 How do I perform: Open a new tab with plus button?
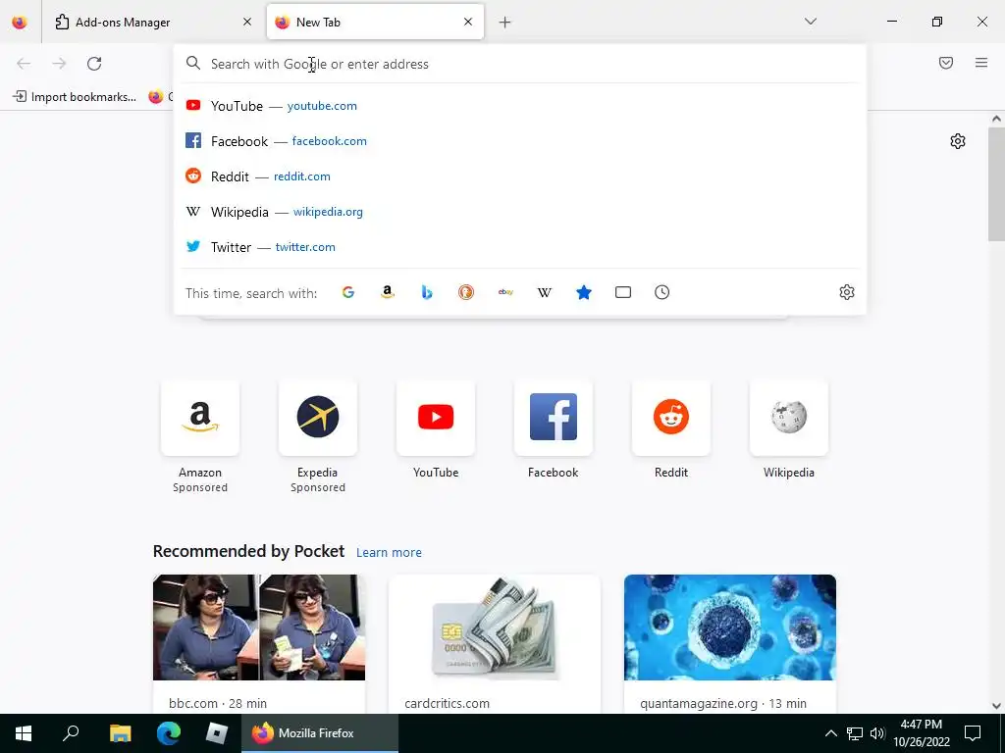point(505,23)
